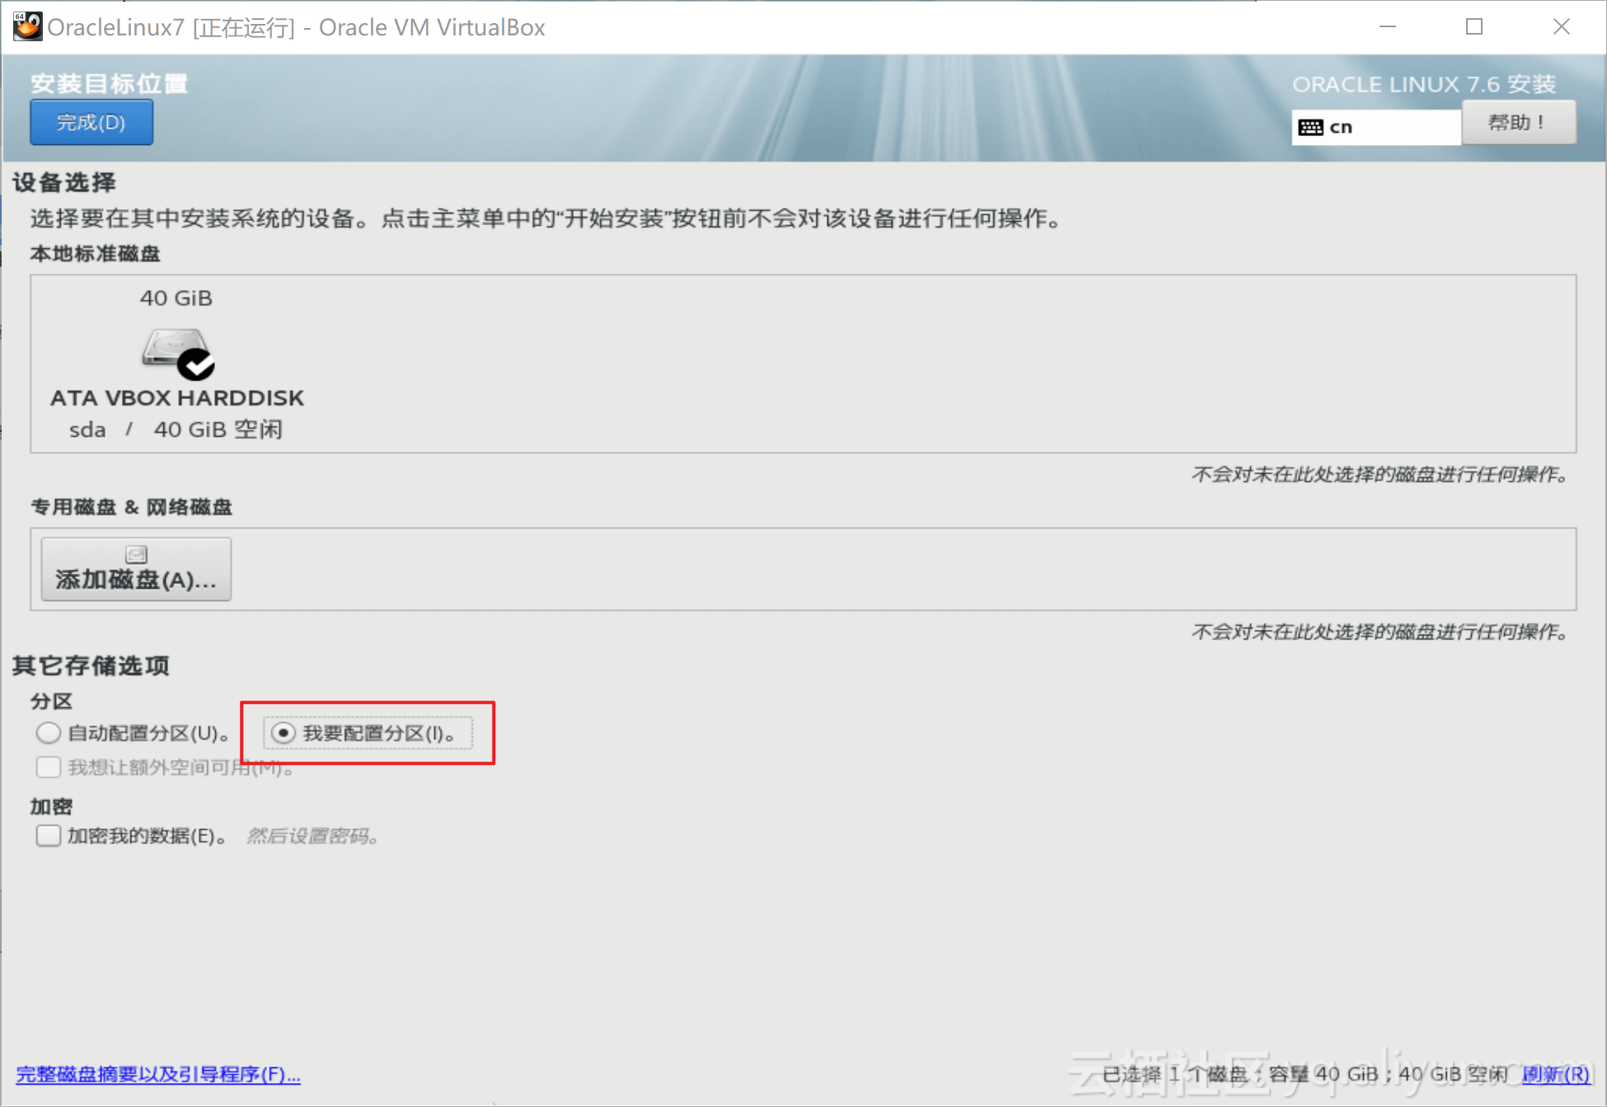Click the 40 GiB size label above disk
The image size is (1607, 1107).
click(176, 298)
